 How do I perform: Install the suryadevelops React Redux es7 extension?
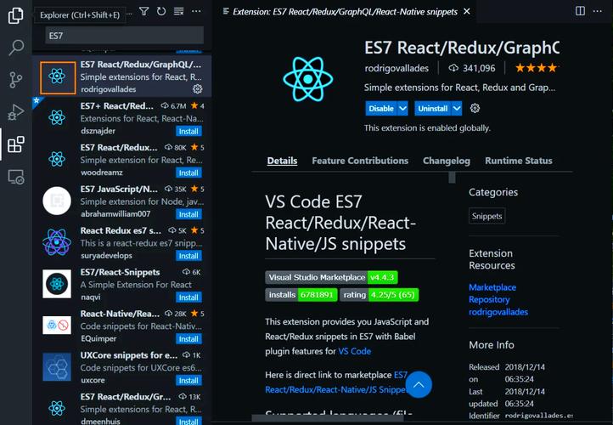tap(188, 256)
